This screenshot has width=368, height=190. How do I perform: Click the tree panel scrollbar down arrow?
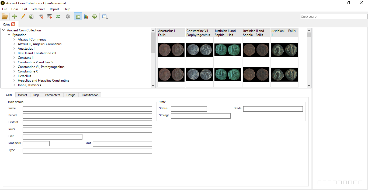[153, 85]
